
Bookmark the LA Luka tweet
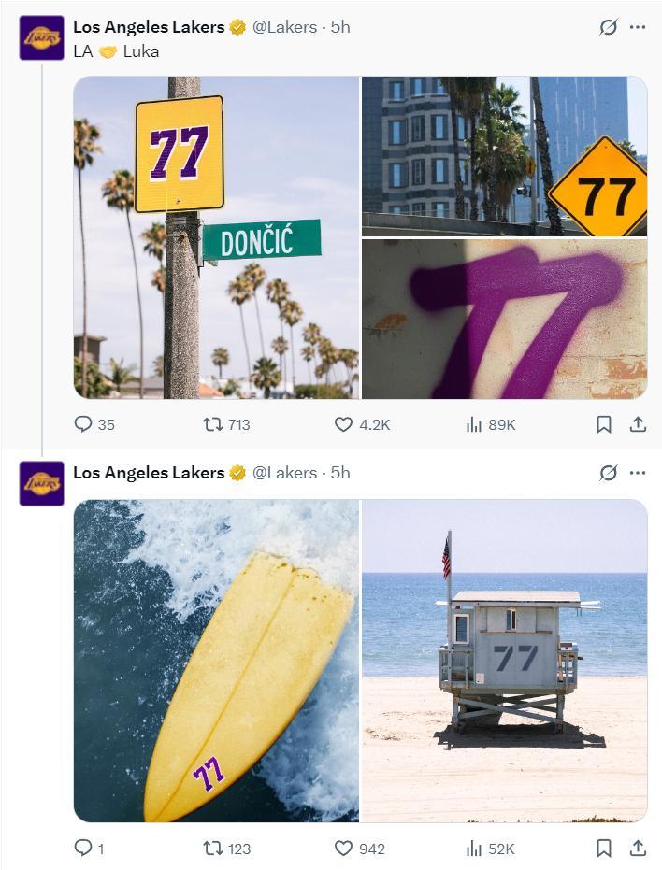(604, 424)
